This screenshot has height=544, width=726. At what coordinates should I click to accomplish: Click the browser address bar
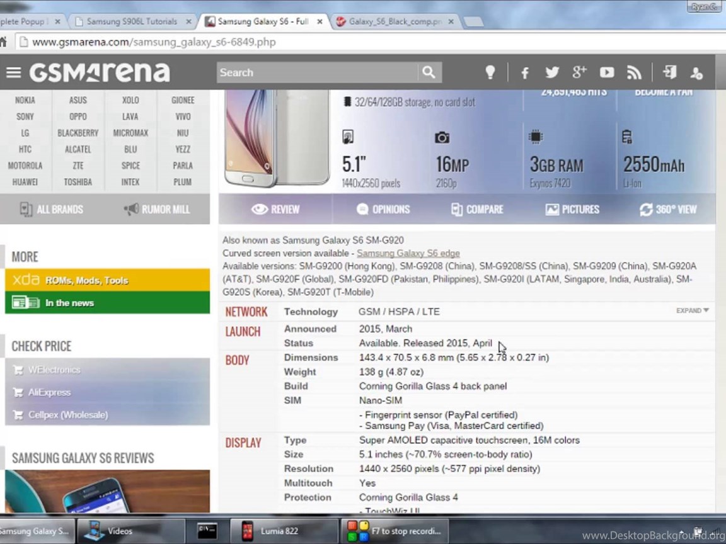point(371,42)
